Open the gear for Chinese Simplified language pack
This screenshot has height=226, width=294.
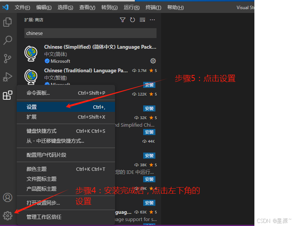153,61
